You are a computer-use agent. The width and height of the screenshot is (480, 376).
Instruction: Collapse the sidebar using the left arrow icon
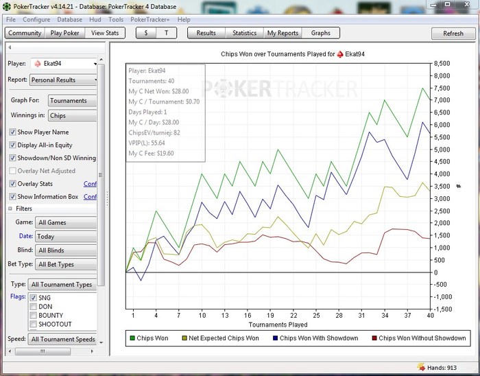pyautogui.click(x=10, y=47)
